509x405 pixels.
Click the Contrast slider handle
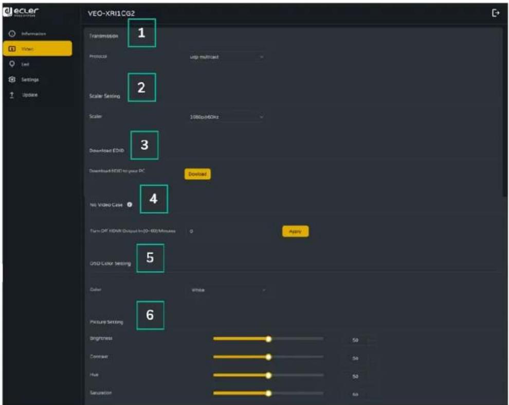click(268, 357)
